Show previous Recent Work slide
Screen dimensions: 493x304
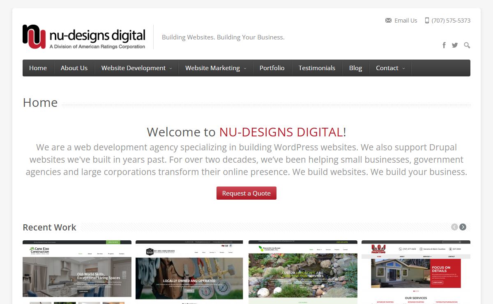(x=454, y=227)
